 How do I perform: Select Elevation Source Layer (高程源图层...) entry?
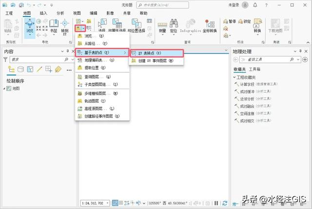tap(102, 109)
